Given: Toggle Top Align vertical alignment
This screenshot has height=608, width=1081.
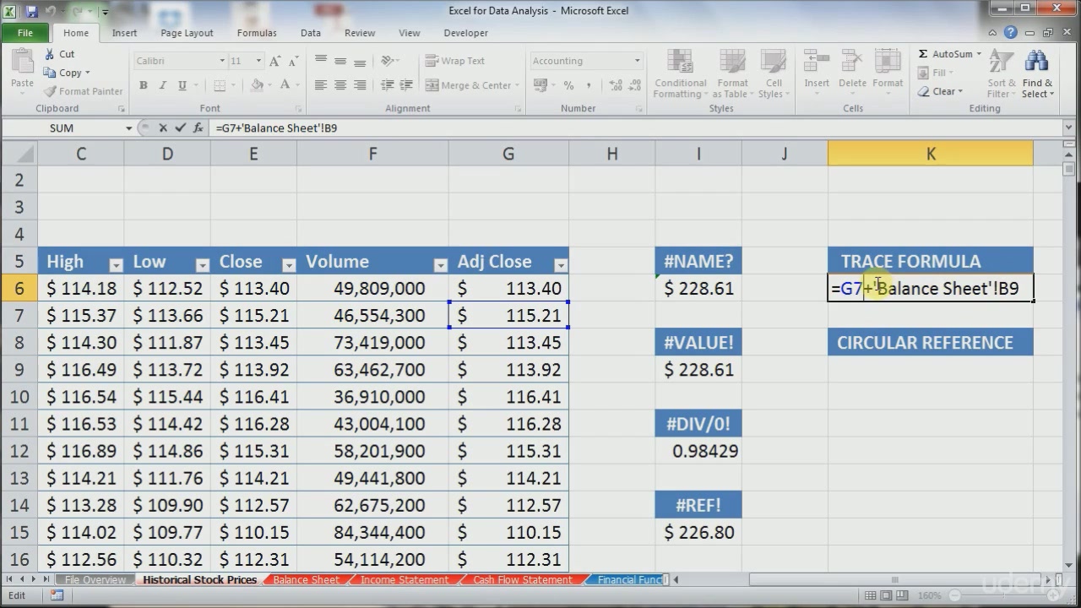Looking at the screenshot, I should click(321, 61).
